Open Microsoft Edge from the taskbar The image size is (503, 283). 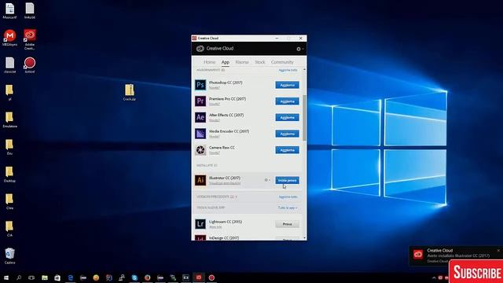pyautogui.click(x=70, y=277)
